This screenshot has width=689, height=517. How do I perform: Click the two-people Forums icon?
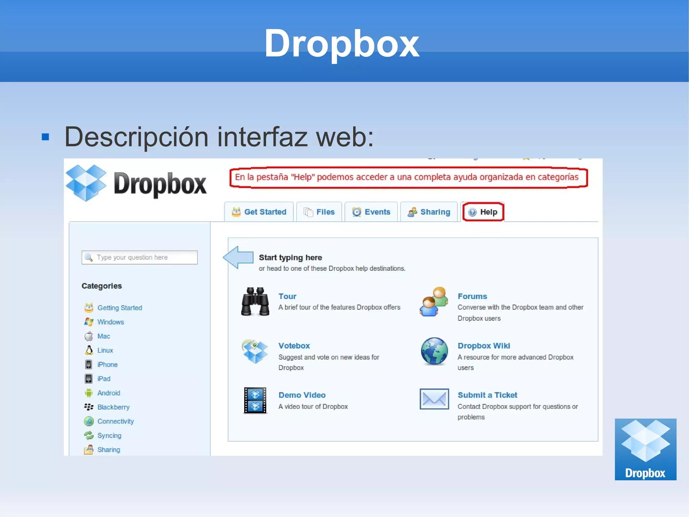click(434, 301)
